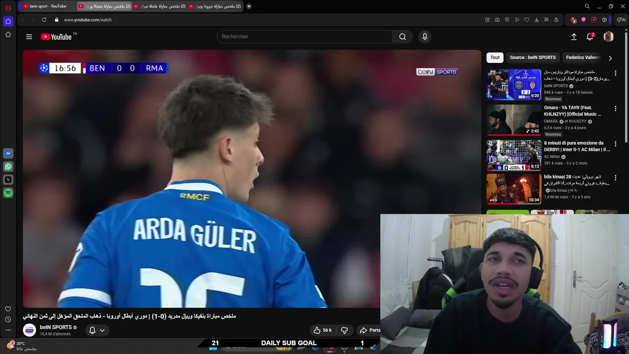The width and height of the screenshot is (629, 354).
Task: Open the beIN SPORTS channel avatar
Action: [x=29, y=330]
